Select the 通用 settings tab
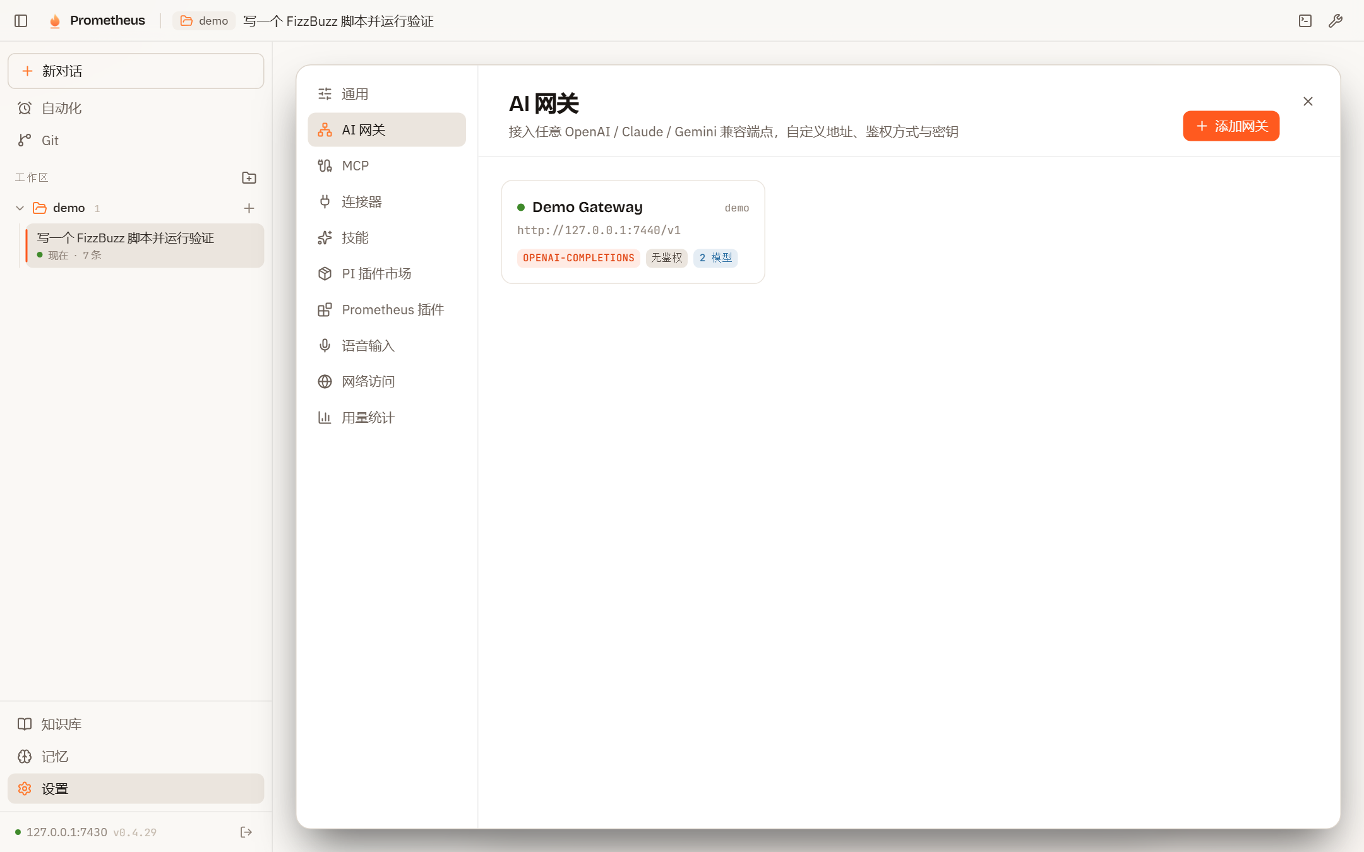Screen dimensions: 1364x852 (x=386, y=94)
